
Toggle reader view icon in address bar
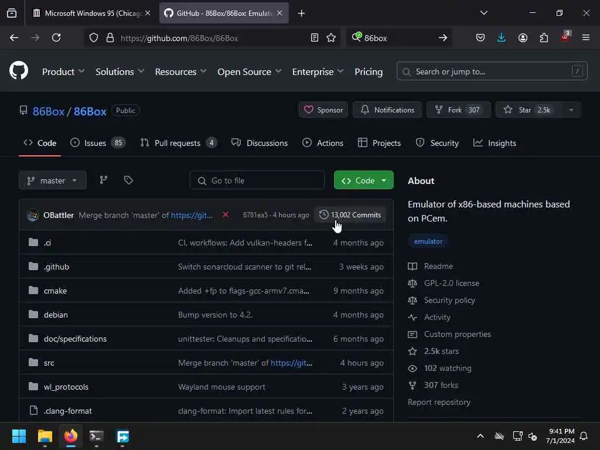click(x=315, y=37)
